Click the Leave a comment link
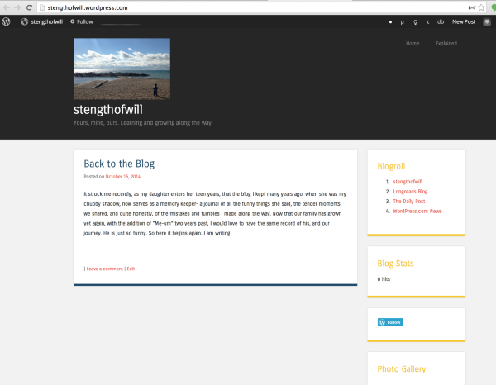 click(105, 269)
